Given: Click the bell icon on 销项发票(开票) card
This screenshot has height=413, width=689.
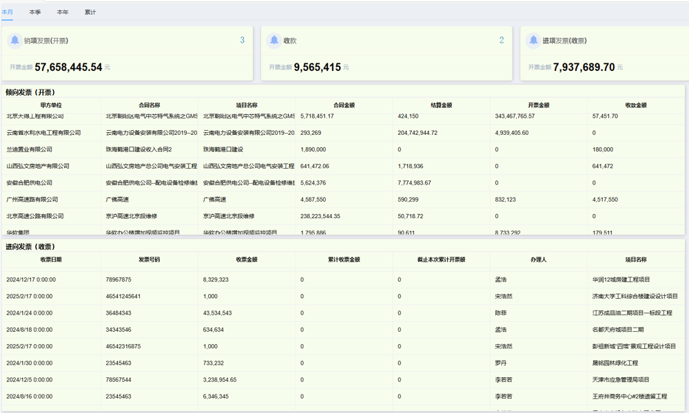Looking at the screenshot, I should [x=14, y=41].
